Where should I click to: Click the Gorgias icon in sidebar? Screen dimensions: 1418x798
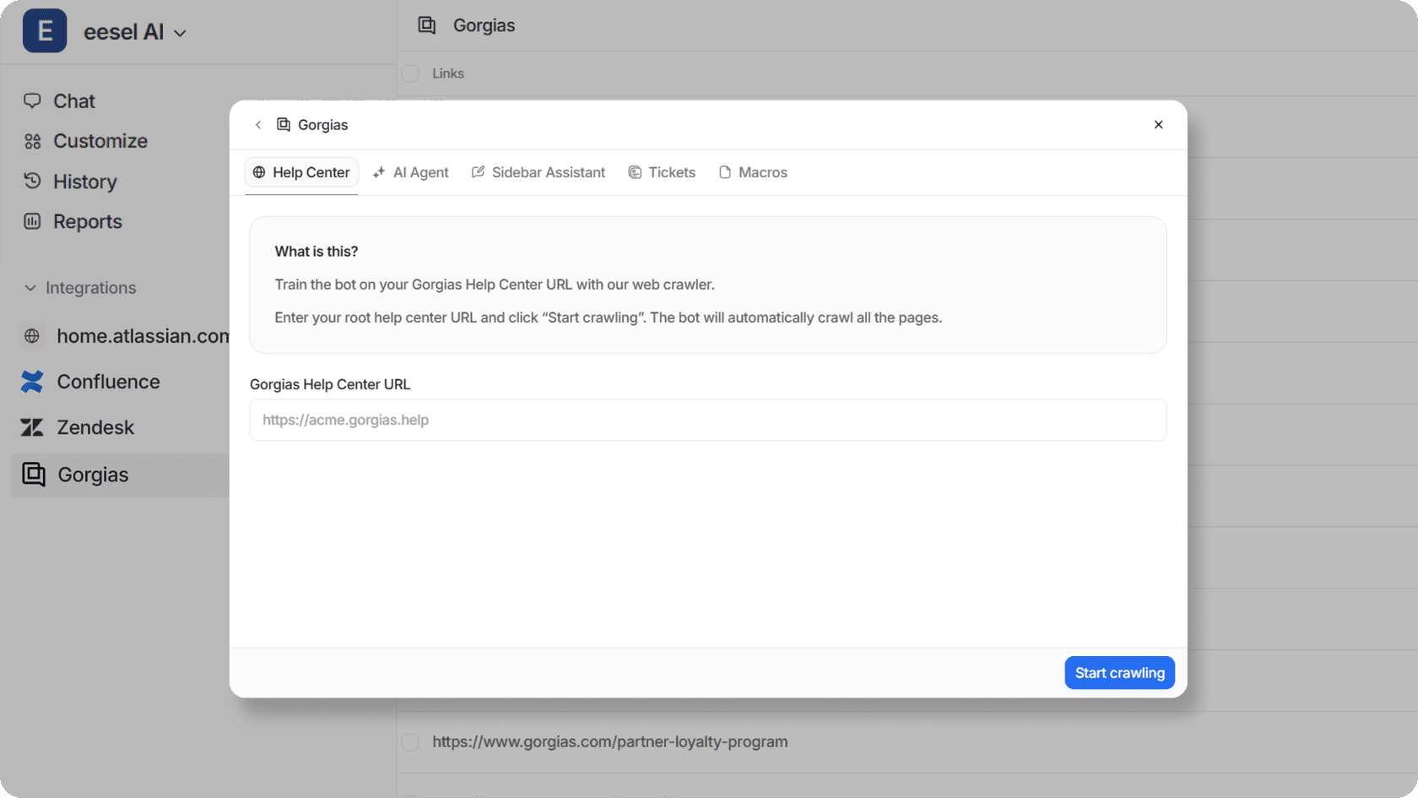pyautogui.click(x=34, y=475)
